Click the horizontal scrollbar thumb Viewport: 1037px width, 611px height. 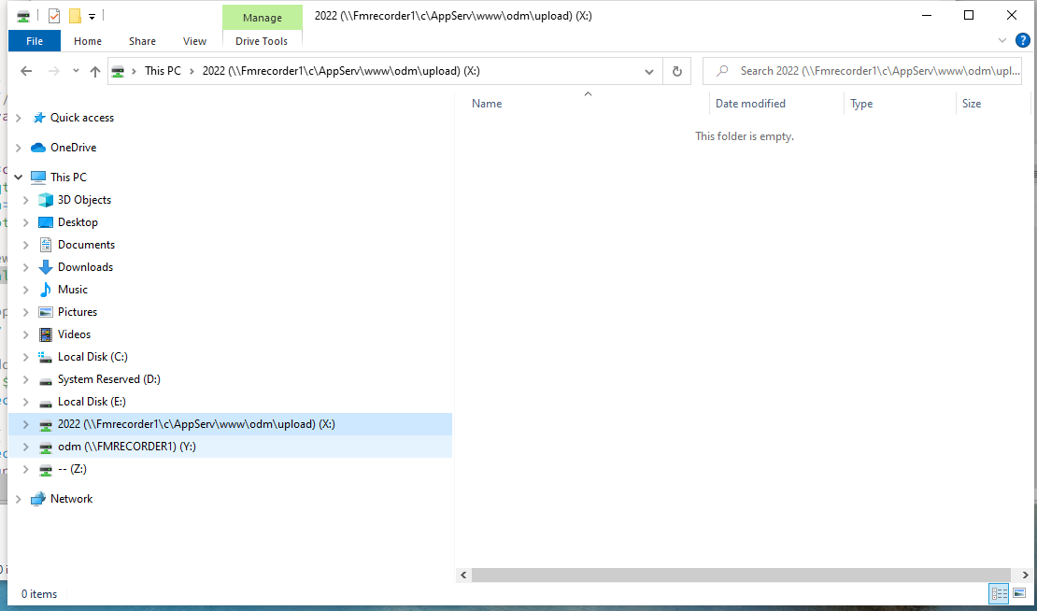tap(742, 575)
